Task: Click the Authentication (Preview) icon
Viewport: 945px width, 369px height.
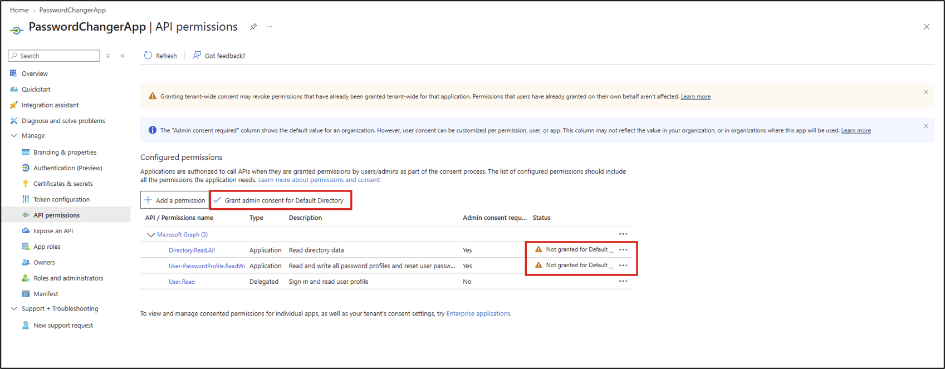Action: click(x=26, y=168)
